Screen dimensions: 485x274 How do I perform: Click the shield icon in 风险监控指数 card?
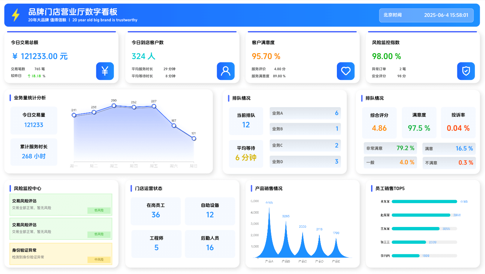pyautogui.click(x=466, y=71)
